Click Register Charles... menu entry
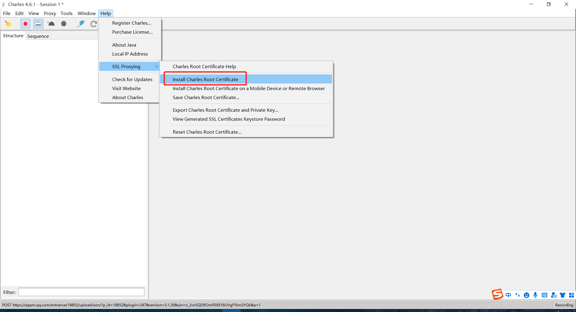 (x=131, y=23)
